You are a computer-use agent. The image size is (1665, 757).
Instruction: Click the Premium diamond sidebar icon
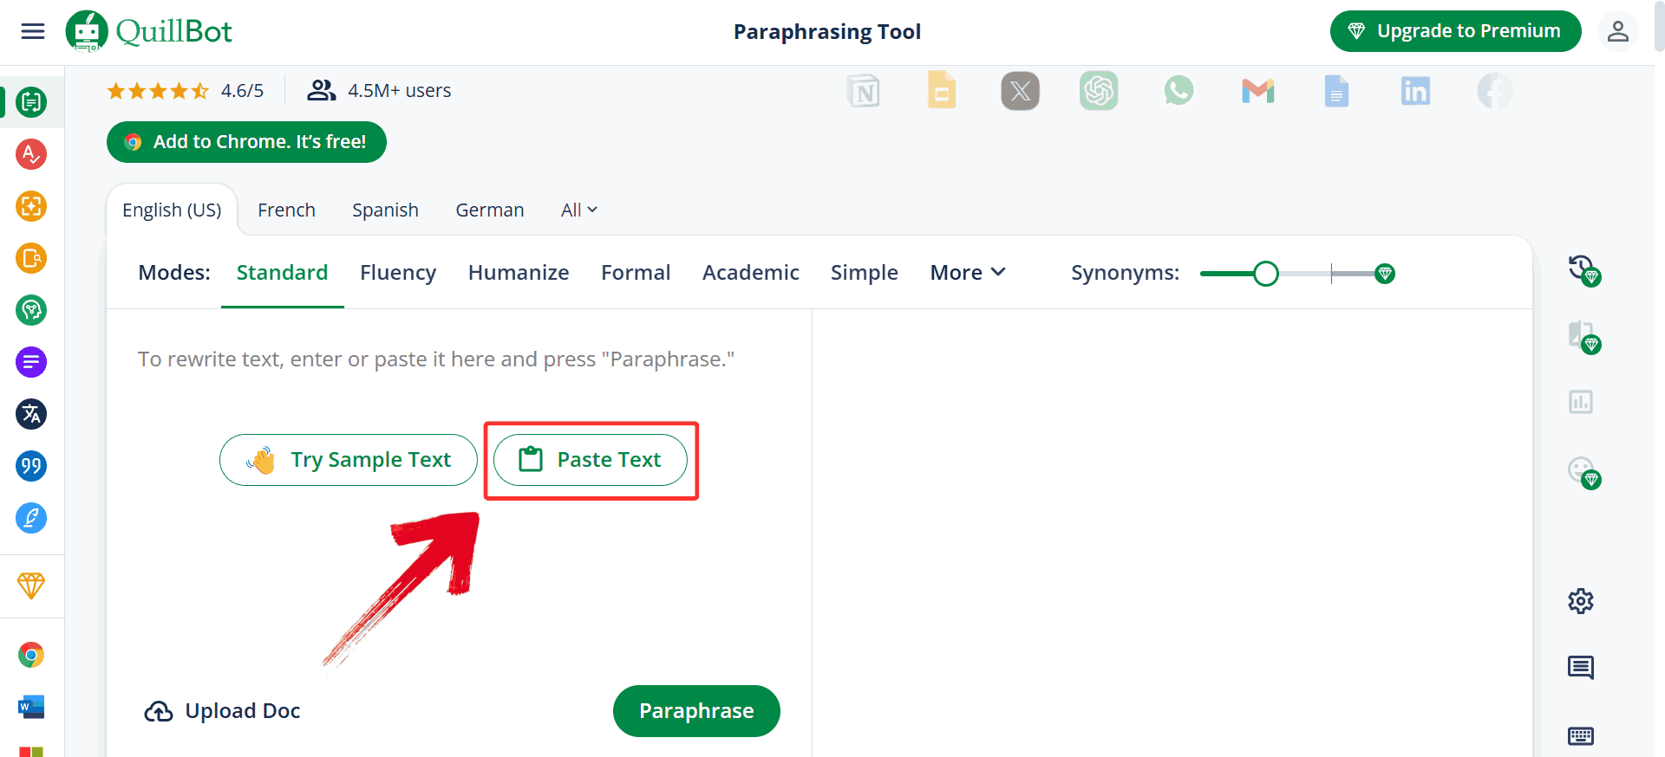click(31, 586)
